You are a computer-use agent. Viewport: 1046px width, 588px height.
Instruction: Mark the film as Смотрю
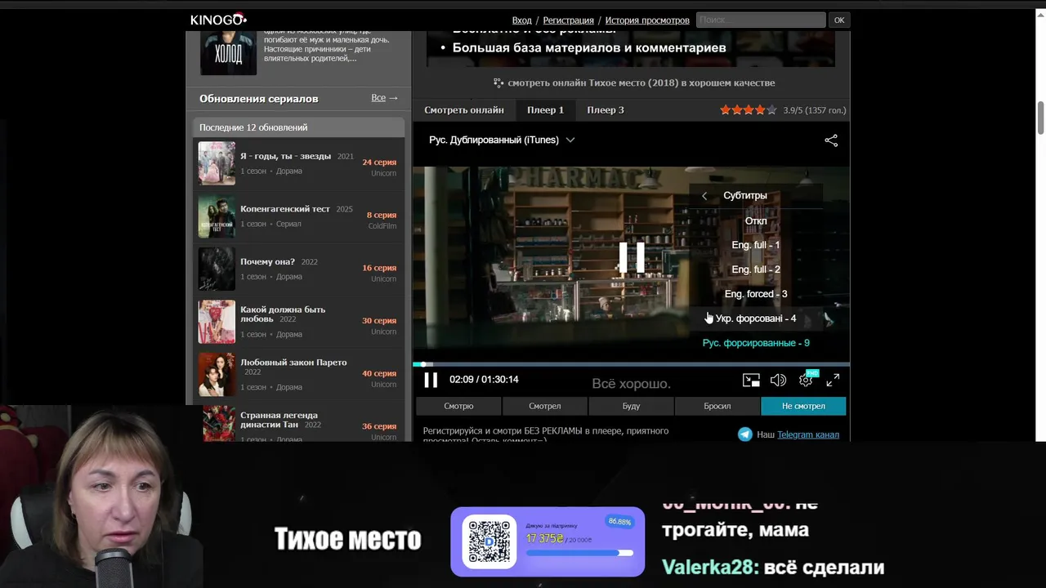458,406
